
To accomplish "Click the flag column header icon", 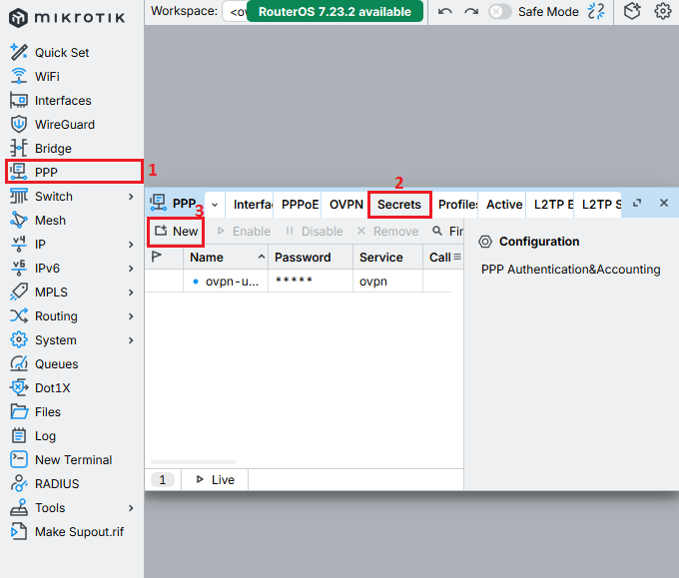I will tap(157, 257).
